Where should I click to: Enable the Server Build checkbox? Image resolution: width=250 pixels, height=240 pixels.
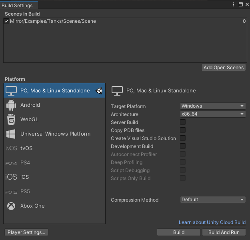pyautogui.click(x=183, y=122)
